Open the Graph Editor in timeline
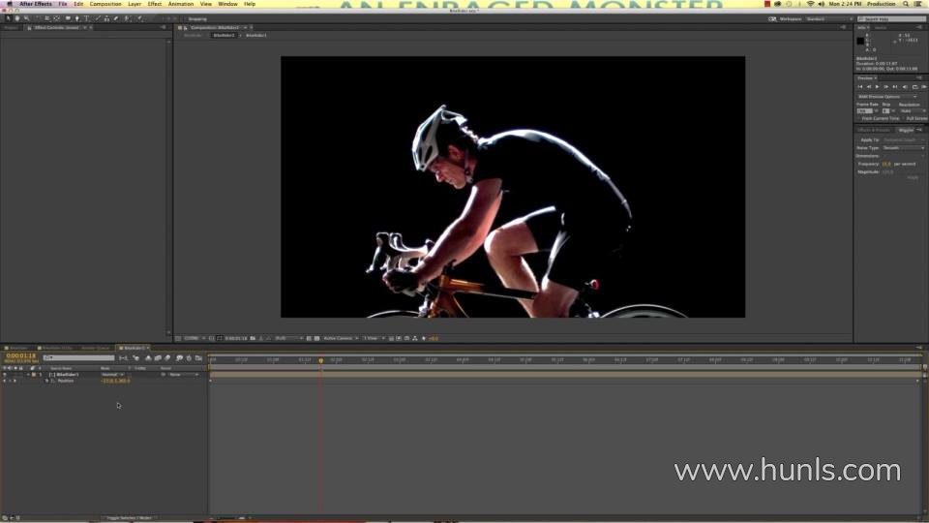 [198, 358]
